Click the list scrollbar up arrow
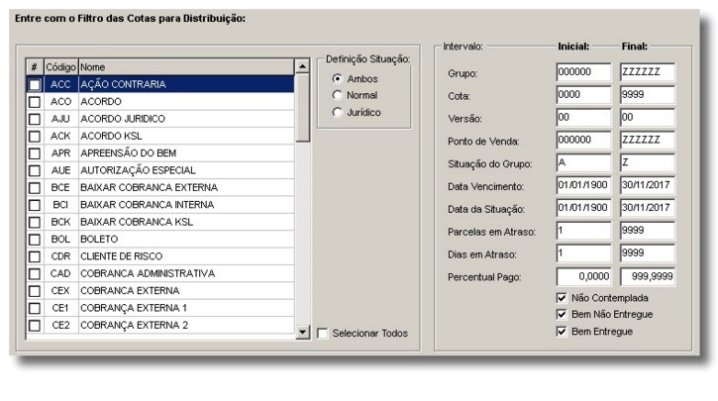 302,67
